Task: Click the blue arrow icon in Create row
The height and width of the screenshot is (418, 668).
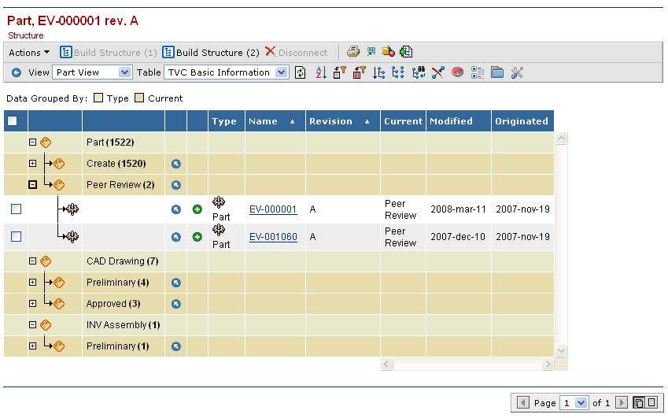Action: (x=176, y=164)
